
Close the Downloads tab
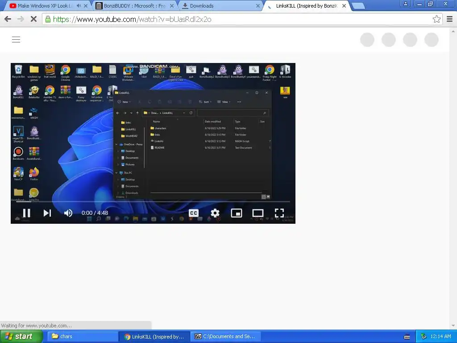pos(258,5)
